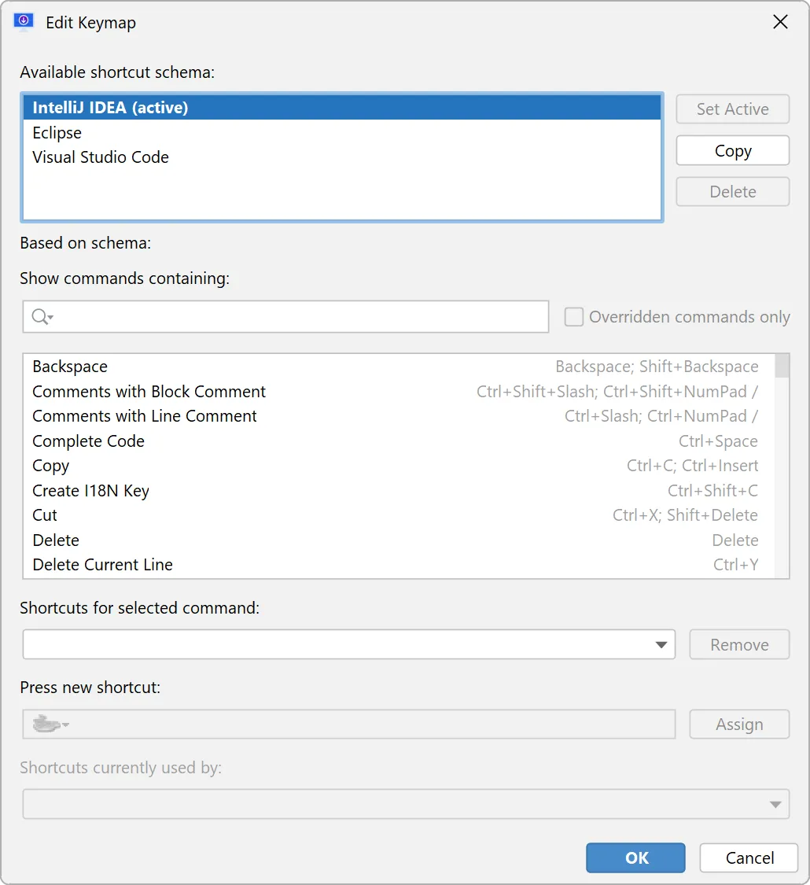
Task: Select IntelliJ IDEA (active) schema
Action: (x=342, y=107)
